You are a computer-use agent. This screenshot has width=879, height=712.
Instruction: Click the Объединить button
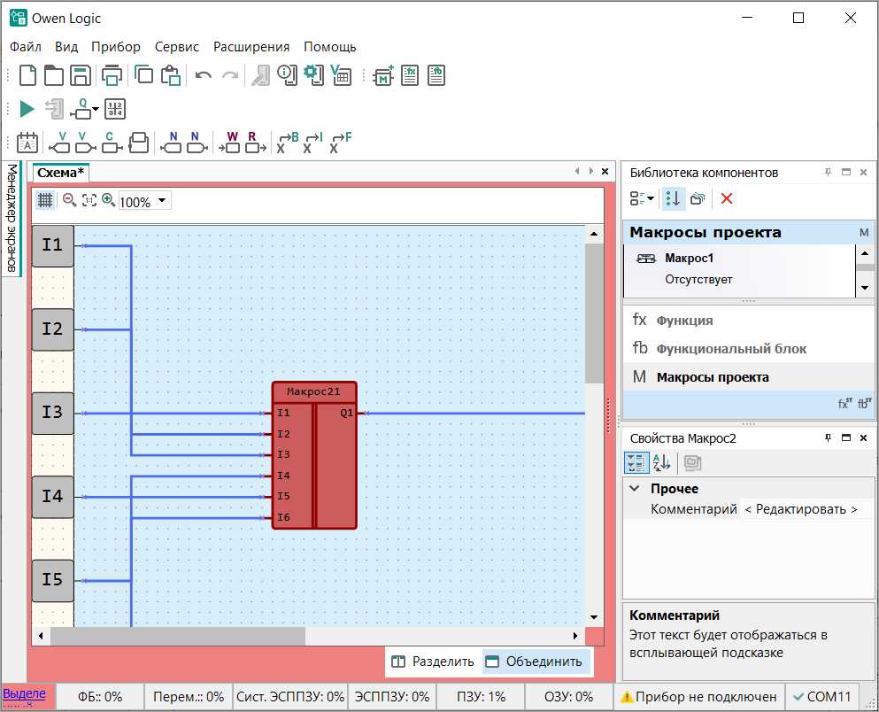[535, 661]
